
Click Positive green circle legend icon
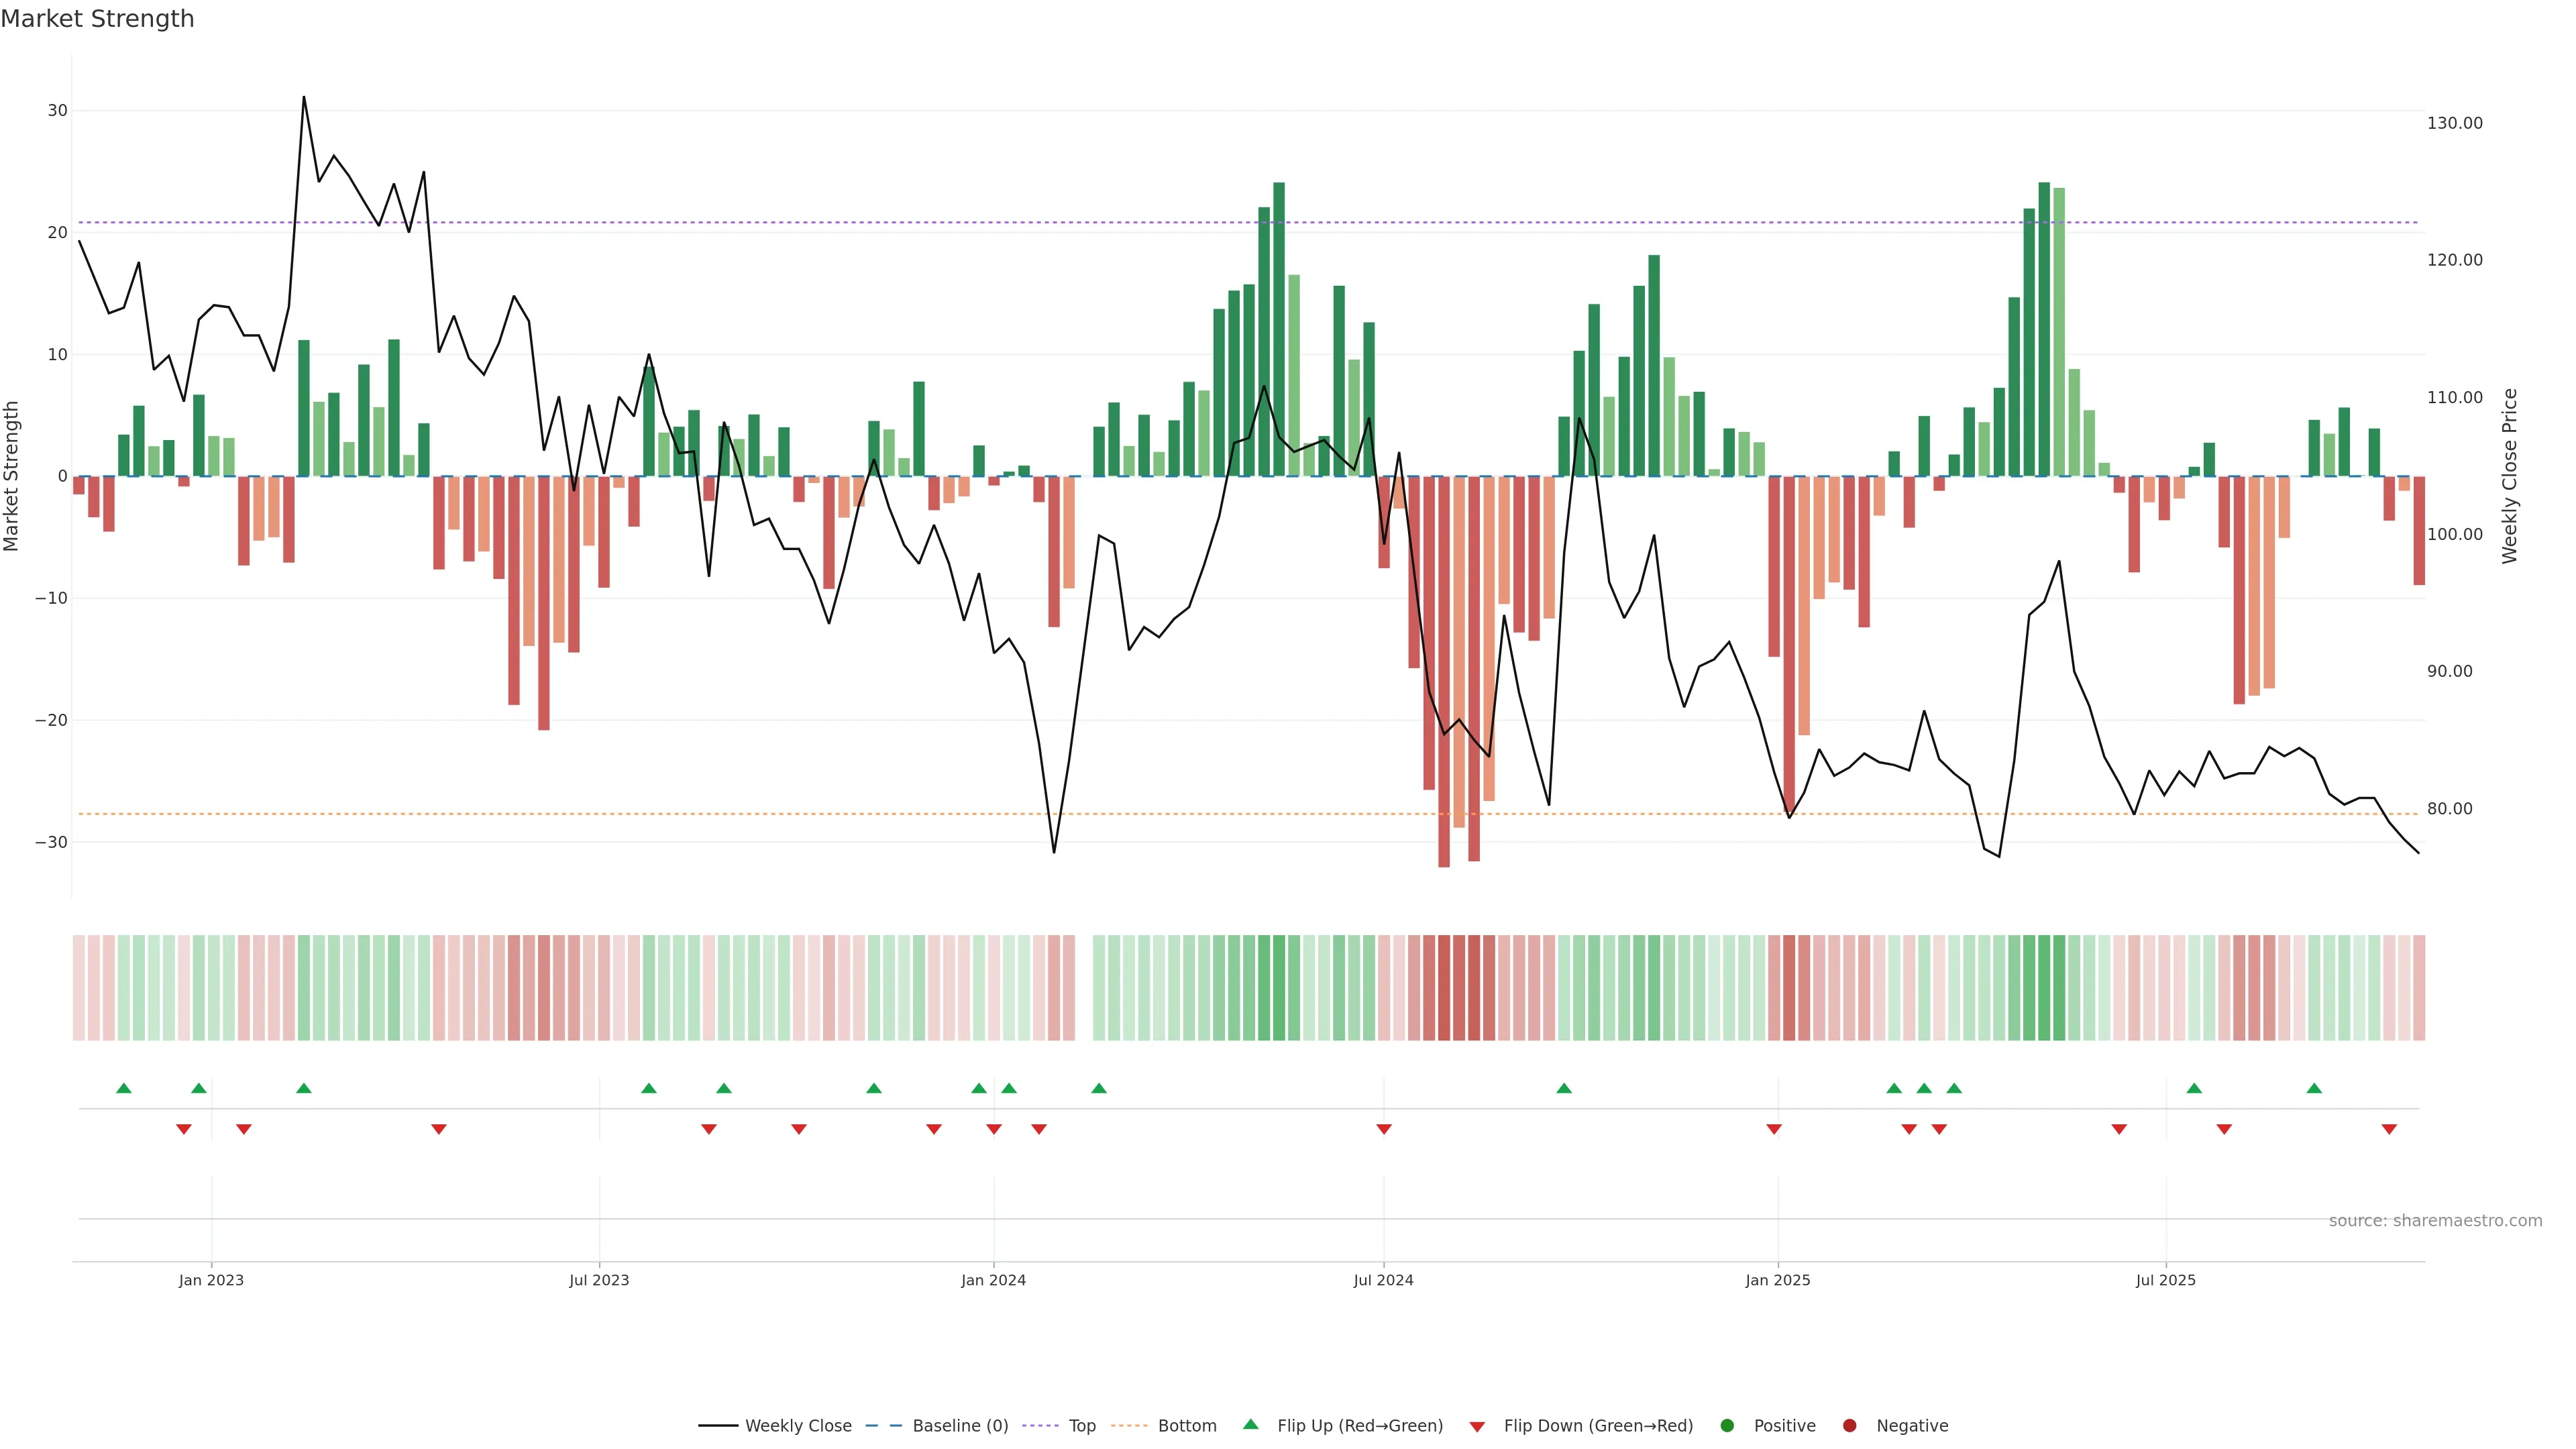tap(1727, 1426)
